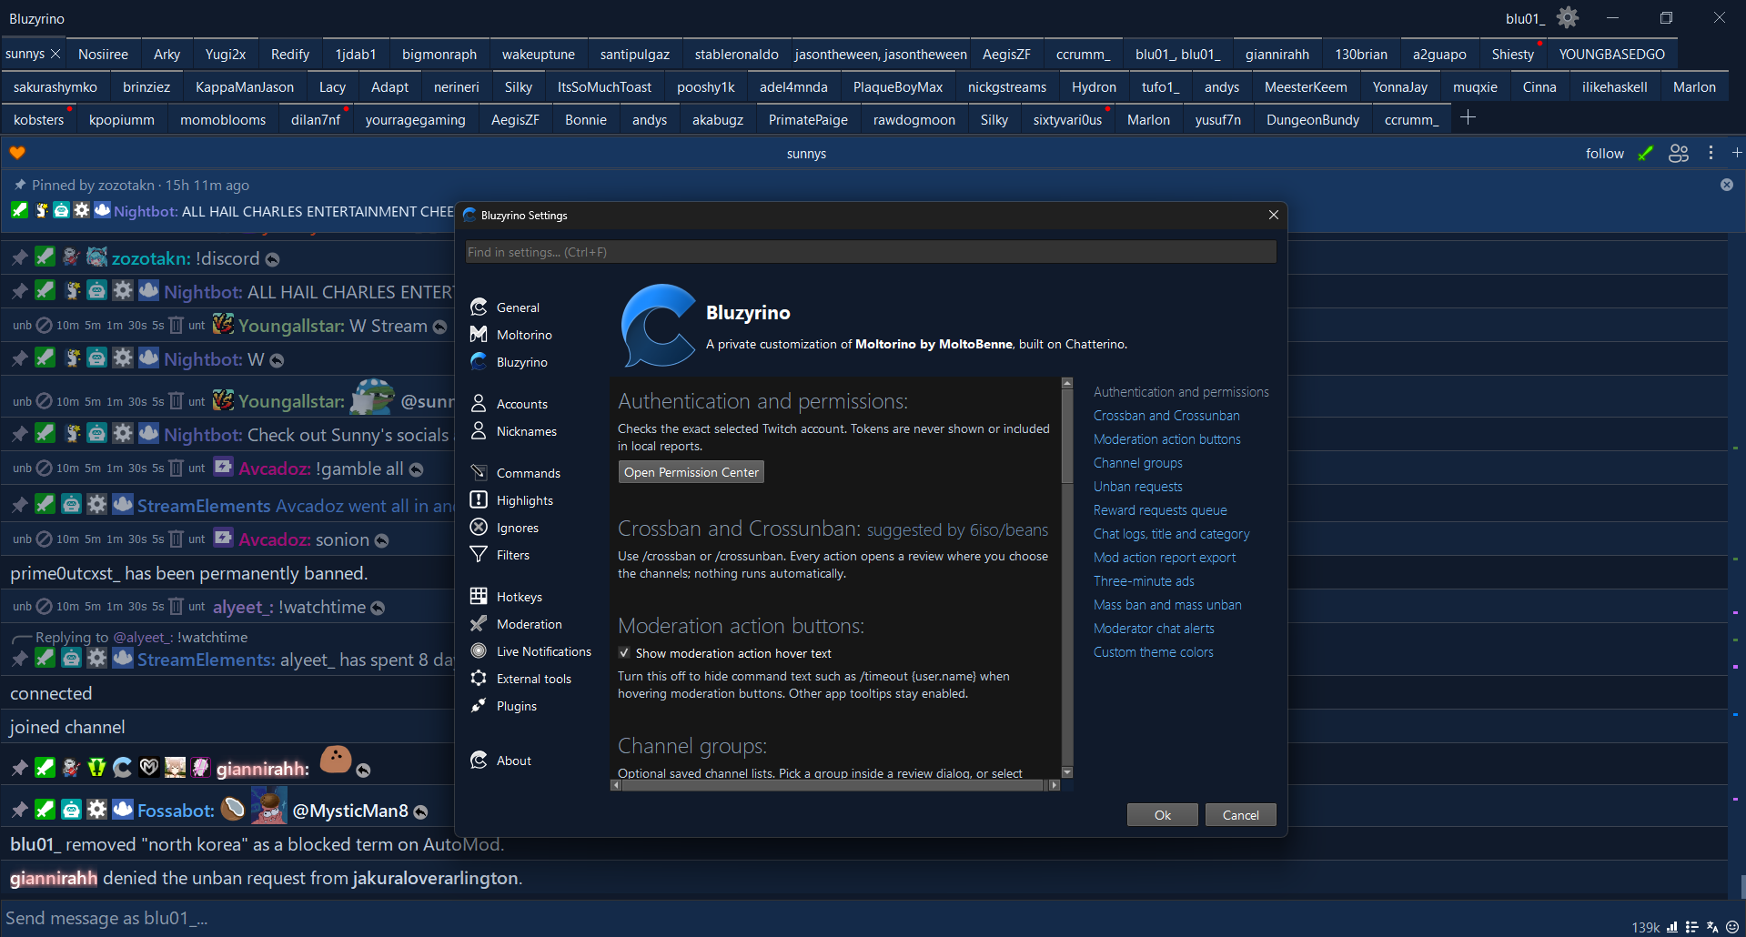Screen dimensions: 1746x937
Task: Click the orange heart icon in sunnys header
Action: coord(17,153)
